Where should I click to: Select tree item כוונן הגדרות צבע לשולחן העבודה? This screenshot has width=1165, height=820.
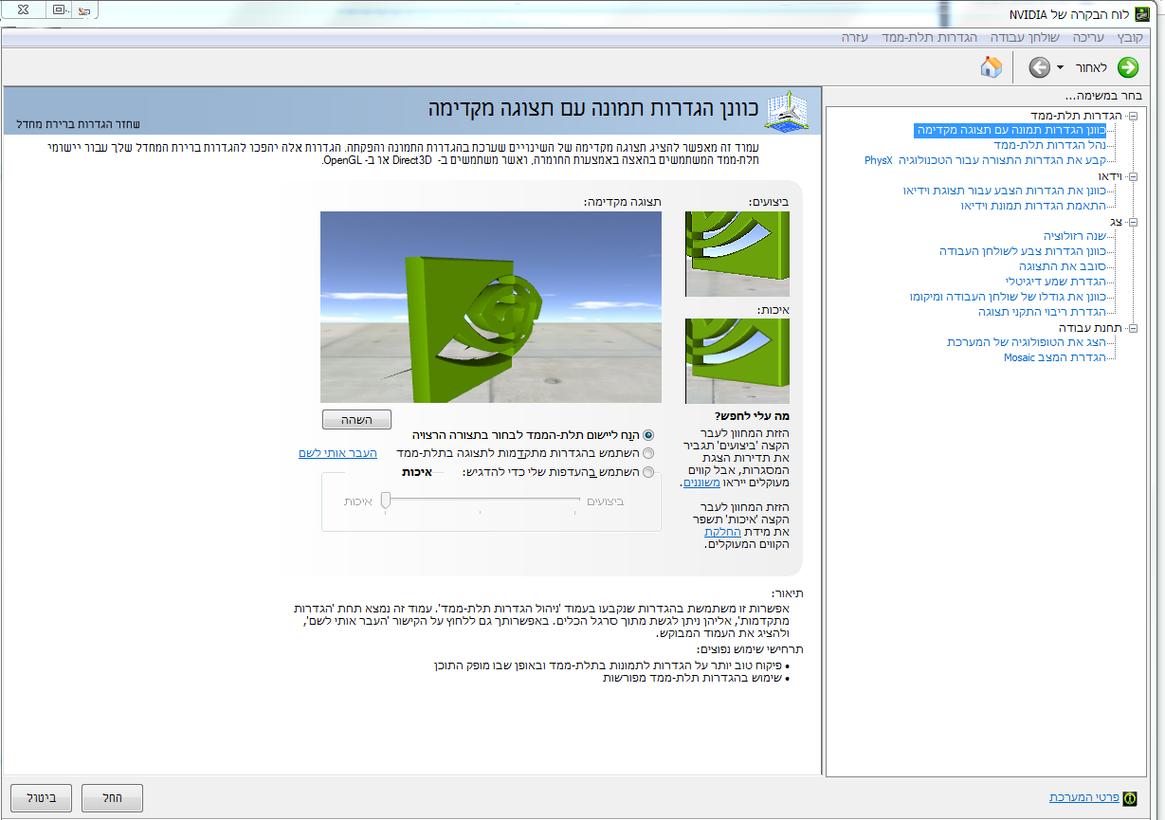(x=1023, y=251)
